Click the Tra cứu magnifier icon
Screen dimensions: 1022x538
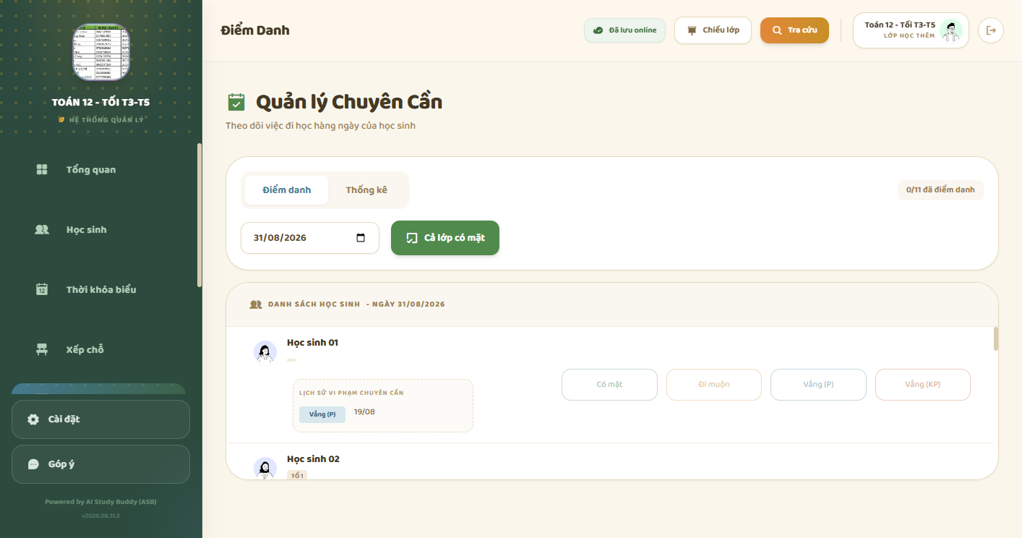[x=777, y=30]
